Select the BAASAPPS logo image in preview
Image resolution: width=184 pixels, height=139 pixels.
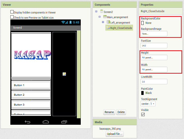coord(31,55)
